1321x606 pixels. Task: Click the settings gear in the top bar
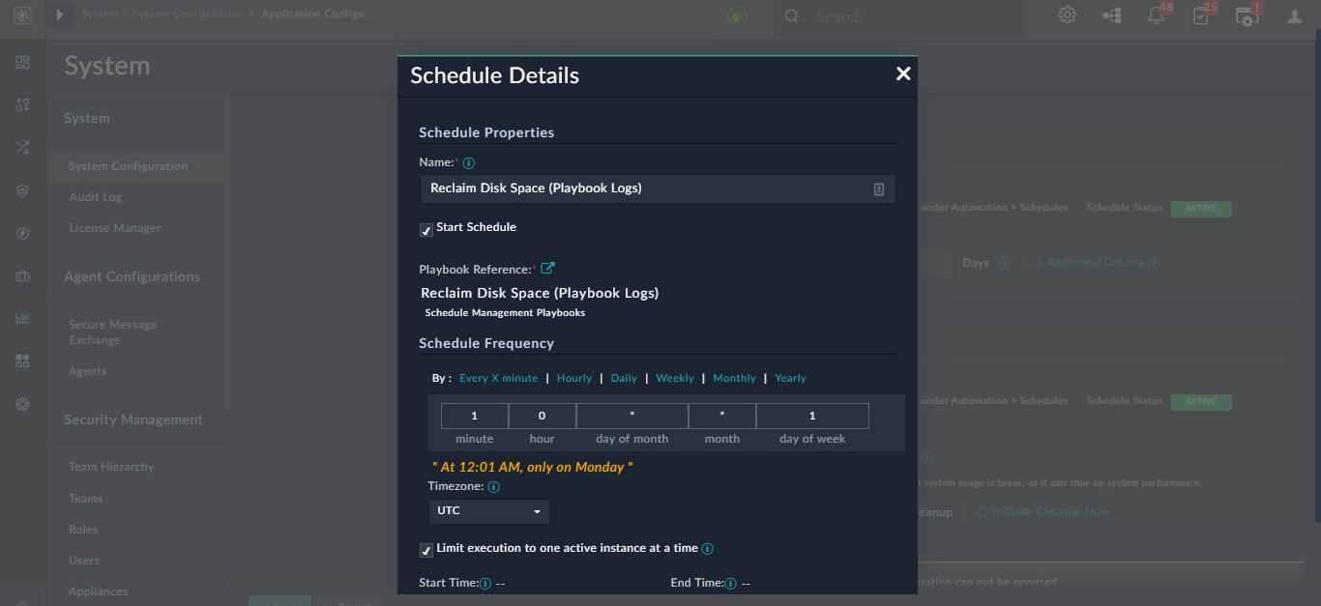pyautogui.click(x=1067, y=14)
